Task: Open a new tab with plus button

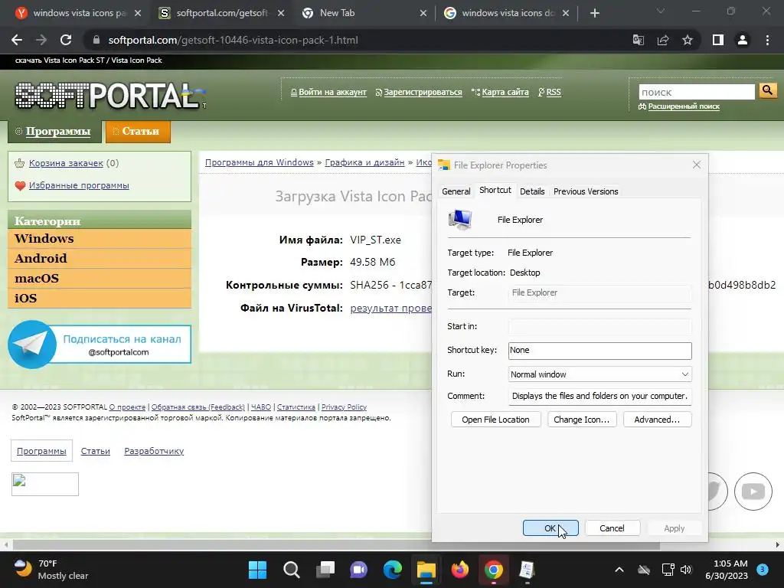Action: (x=594, y=13)
